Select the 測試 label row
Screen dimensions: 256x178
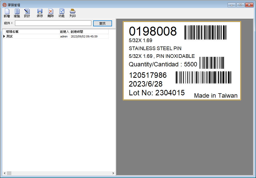pos(55,36)
